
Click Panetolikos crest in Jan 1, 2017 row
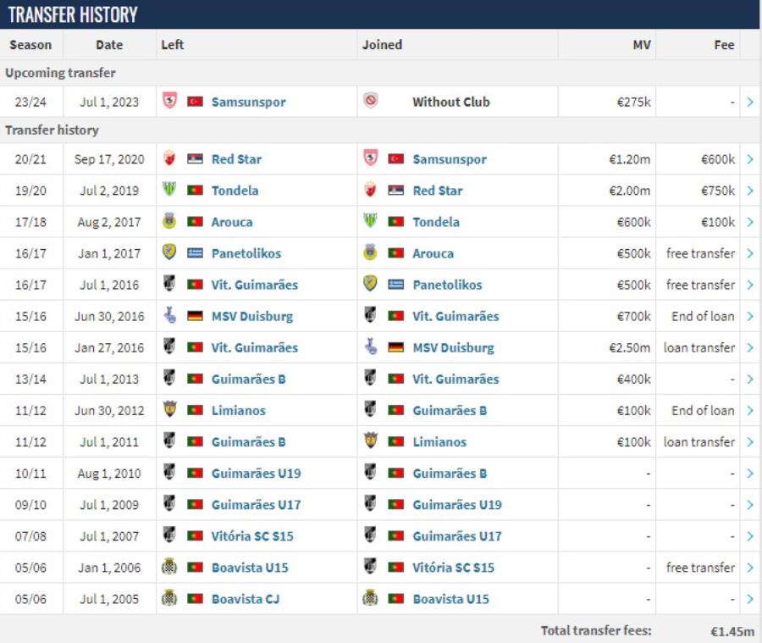click(x=169, y=252)
